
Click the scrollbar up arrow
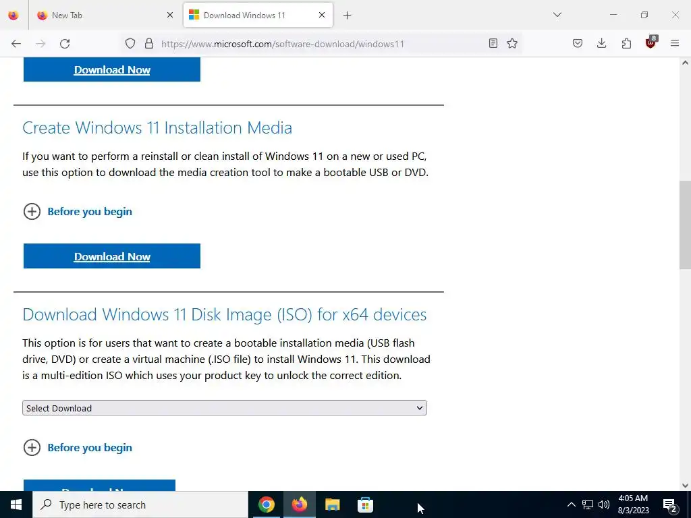685,63
